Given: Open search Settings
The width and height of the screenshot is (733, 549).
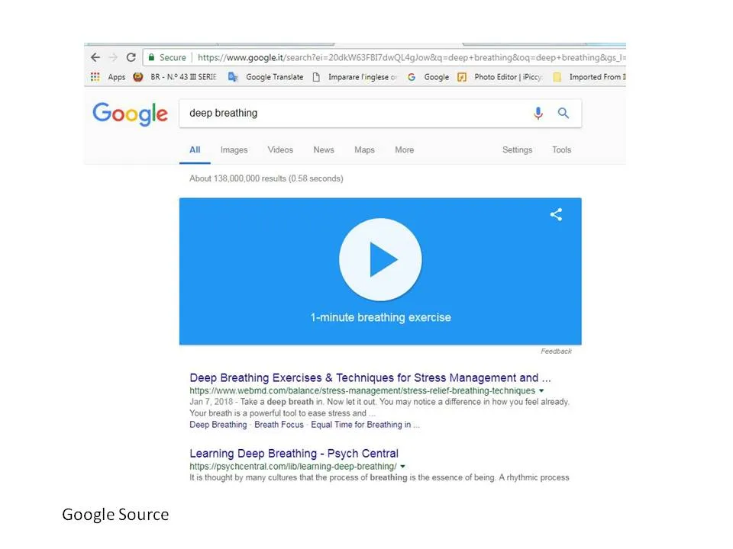Looking at the screenshot, I should 517,150.
